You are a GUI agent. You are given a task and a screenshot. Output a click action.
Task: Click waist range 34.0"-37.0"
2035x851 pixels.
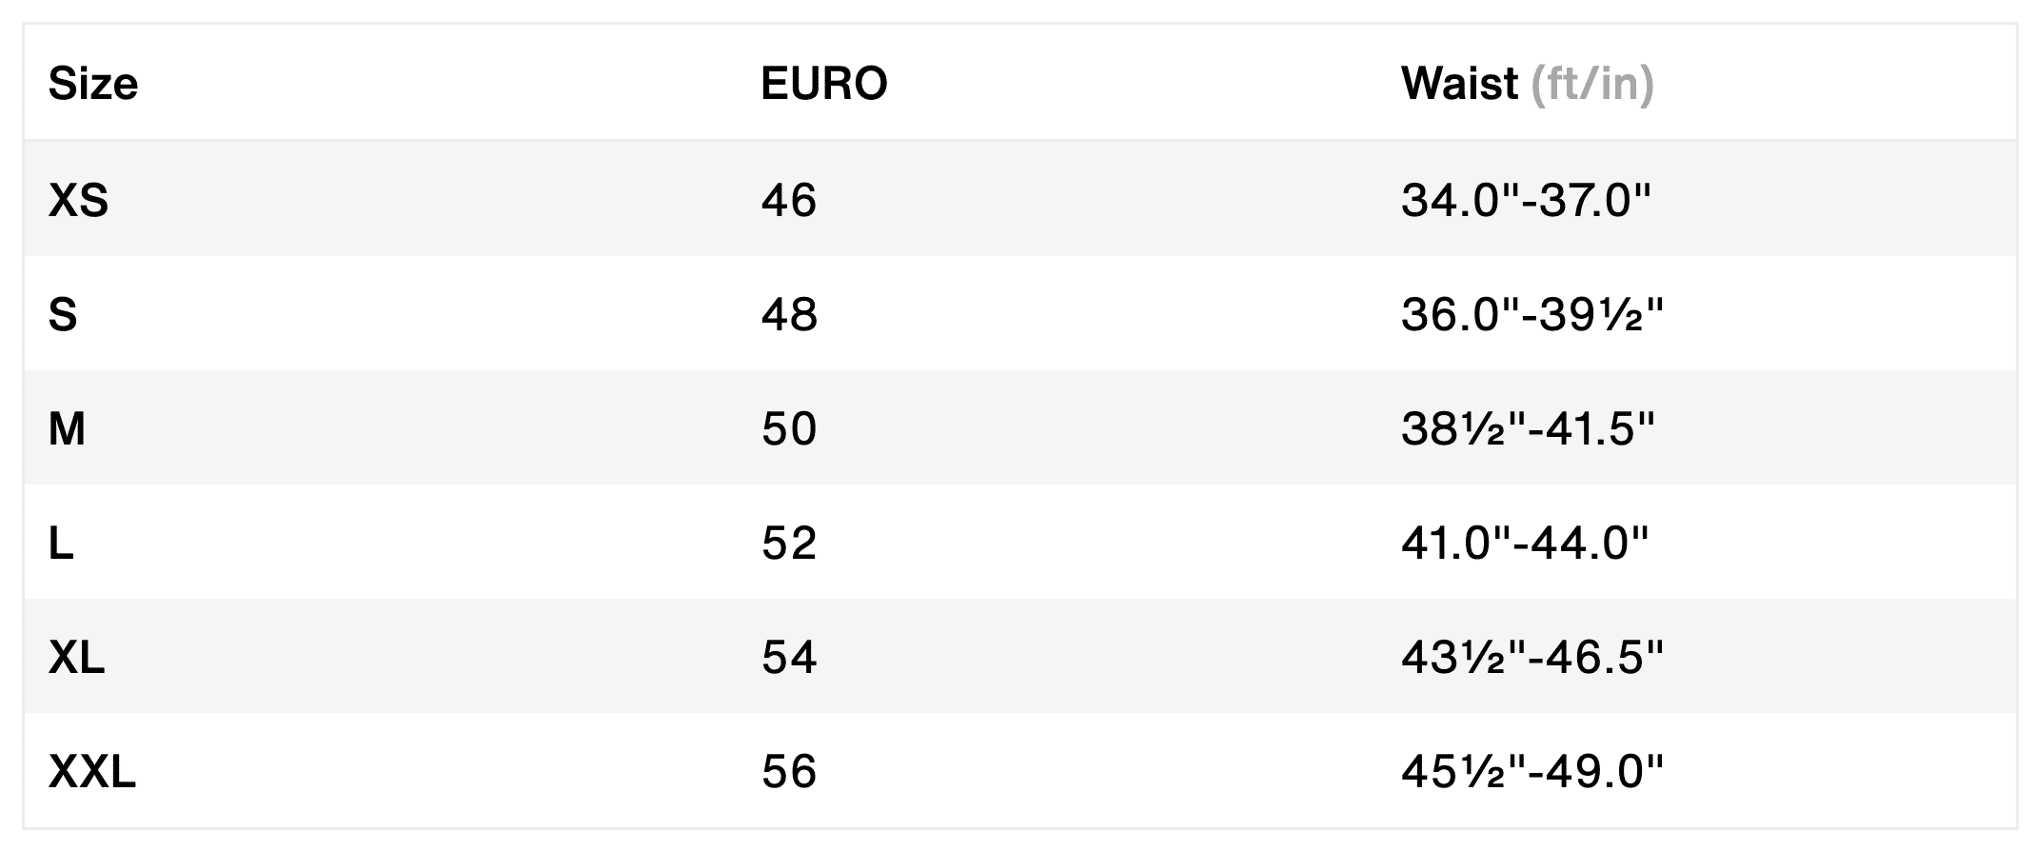pyautogui.click(x=1525, y=200)
